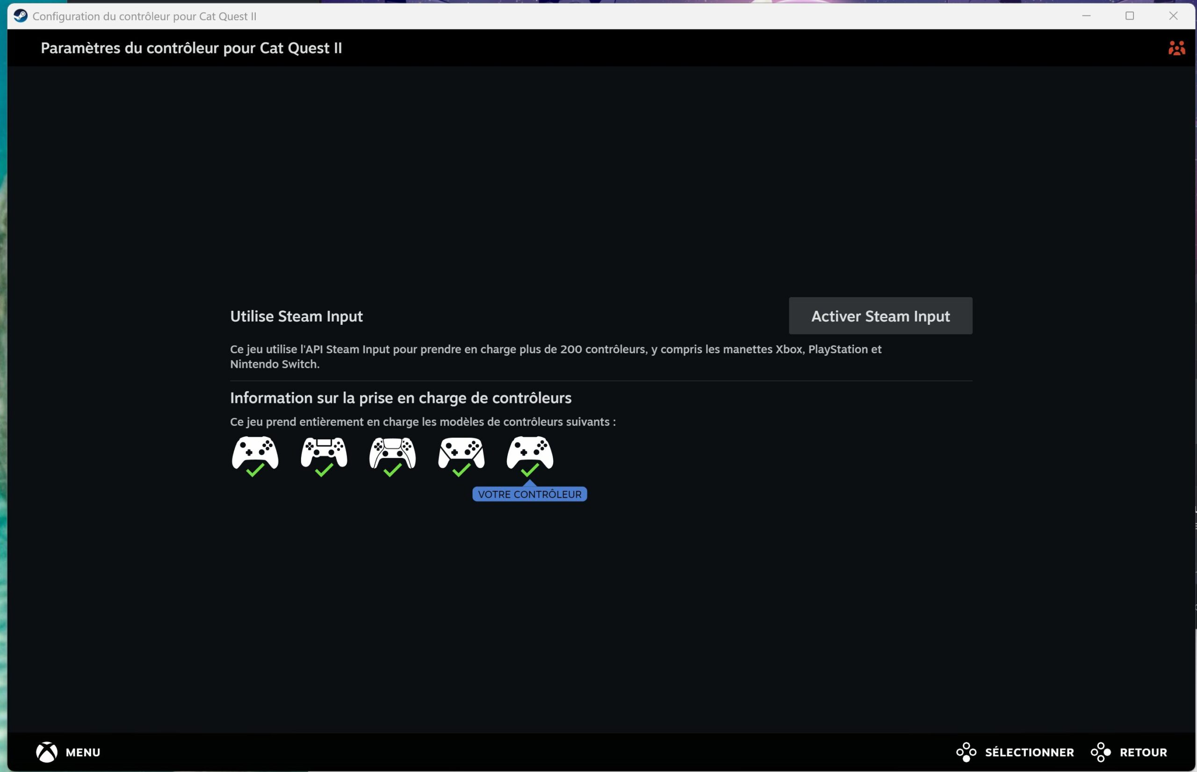
Task: Click the 'Ce jeu prend entièrement en charge' line
Action: pyautogui.click(x=423, y=422)
